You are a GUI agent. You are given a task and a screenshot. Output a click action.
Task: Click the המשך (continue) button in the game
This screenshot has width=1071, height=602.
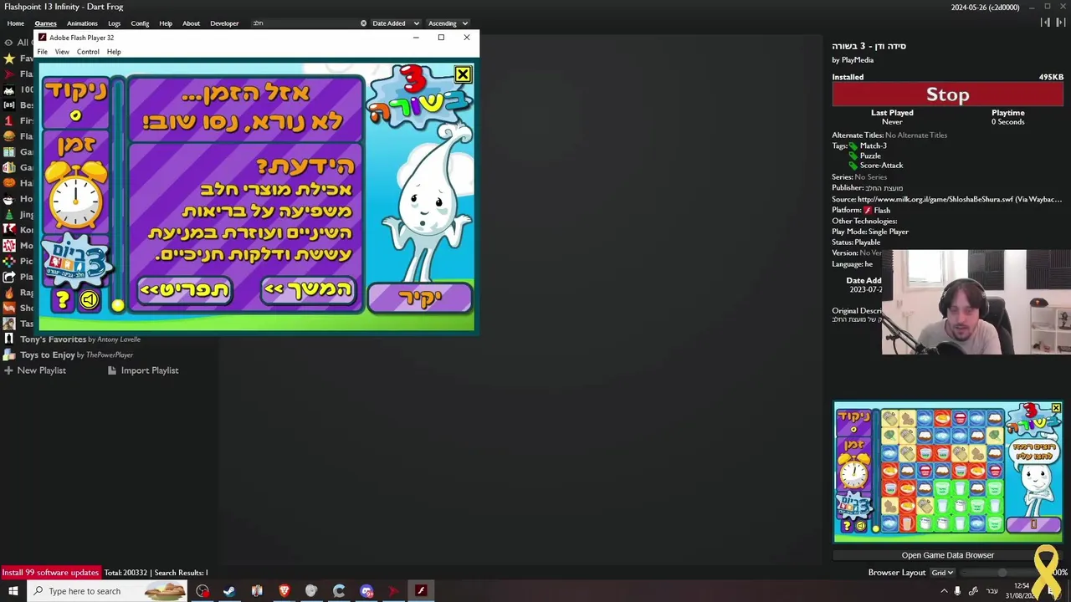coord(308,289)
